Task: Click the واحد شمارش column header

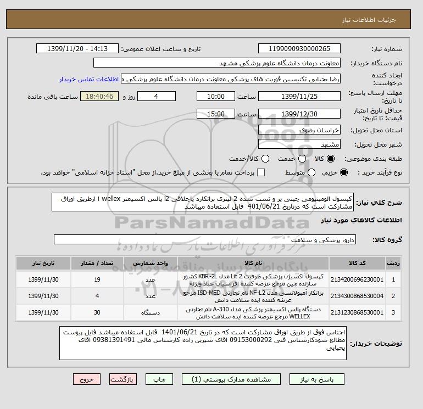Action: (x=151, y=263)
